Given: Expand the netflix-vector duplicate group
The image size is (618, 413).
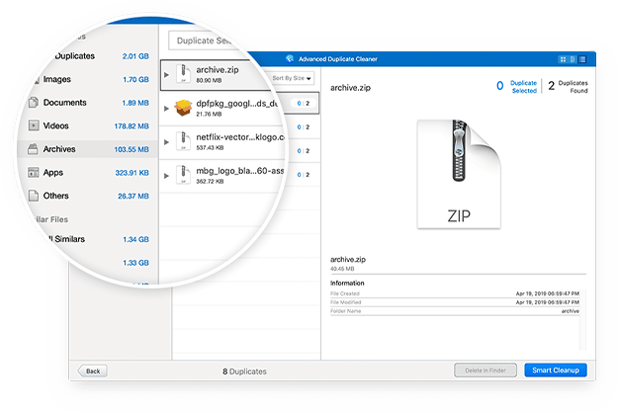Looking at the screenshot, I should [167, 142].
